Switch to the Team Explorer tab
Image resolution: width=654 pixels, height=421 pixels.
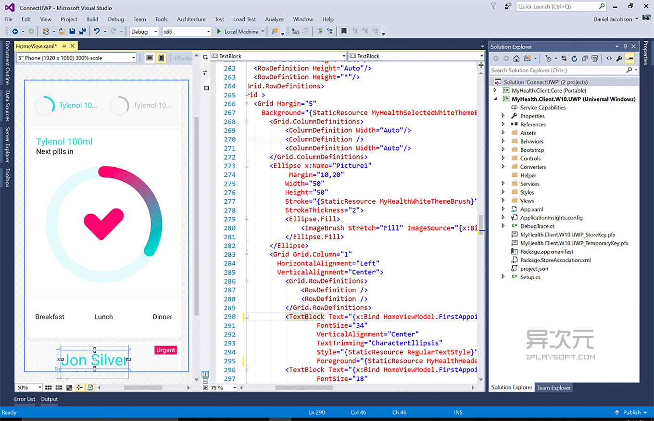[553, 387]
